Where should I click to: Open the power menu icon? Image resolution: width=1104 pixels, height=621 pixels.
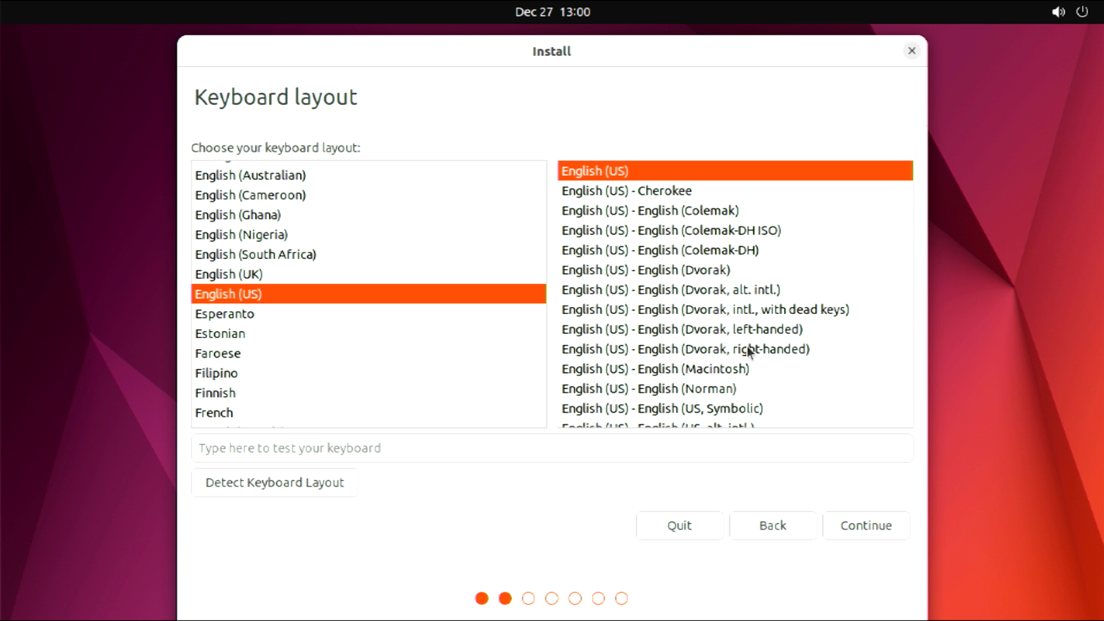pyautogui.click(x=1082, y=12)
